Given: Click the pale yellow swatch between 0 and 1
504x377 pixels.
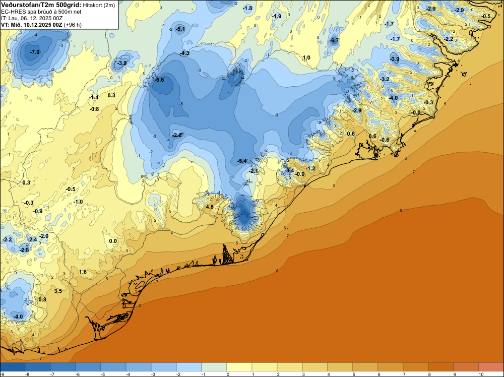Looking at the screenshot, I should (239, 367).
